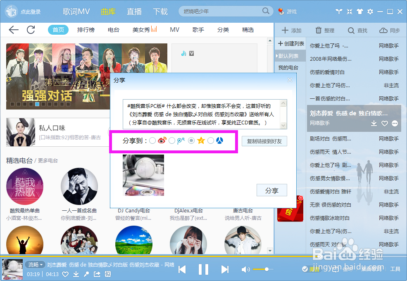Image resolution: width=407 pixels, height=281 pixels.
Task: Click the music note icon near V badge
Action: point(183,53)
